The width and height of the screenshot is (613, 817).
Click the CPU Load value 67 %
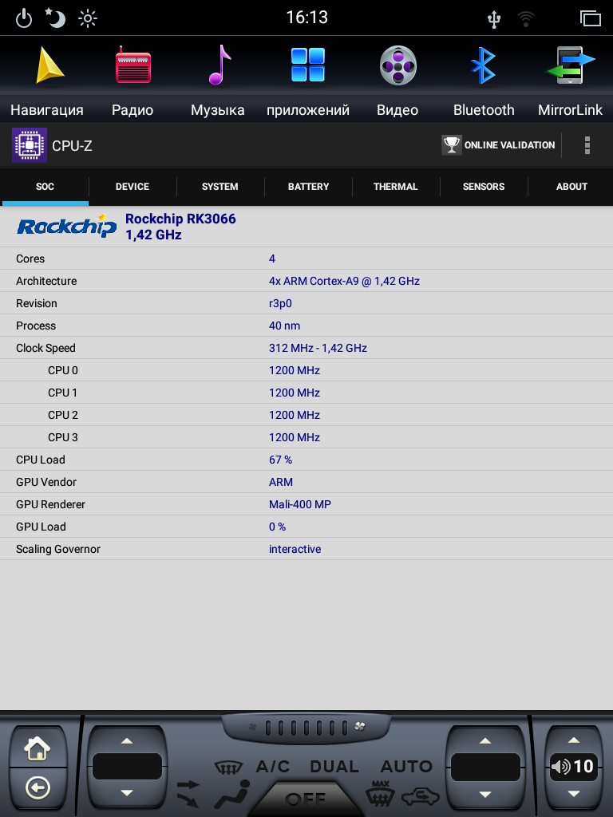(x=280, y=460)
